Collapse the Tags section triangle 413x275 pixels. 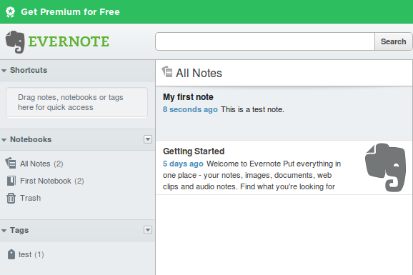pos(4,231)
